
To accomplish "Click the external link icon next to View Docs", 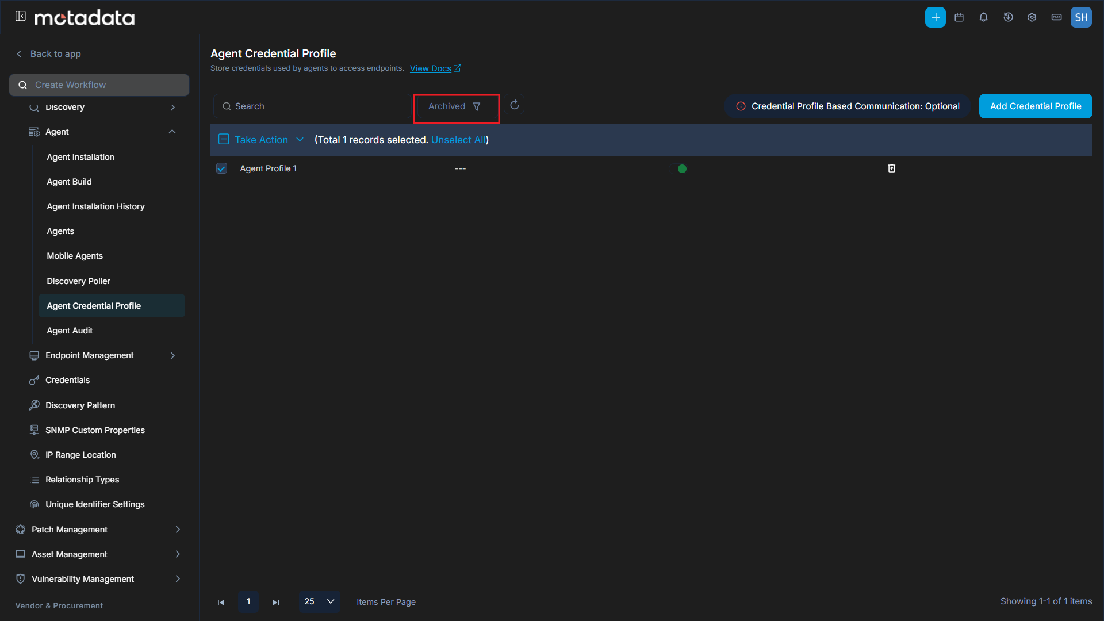I will coord(458,68).
